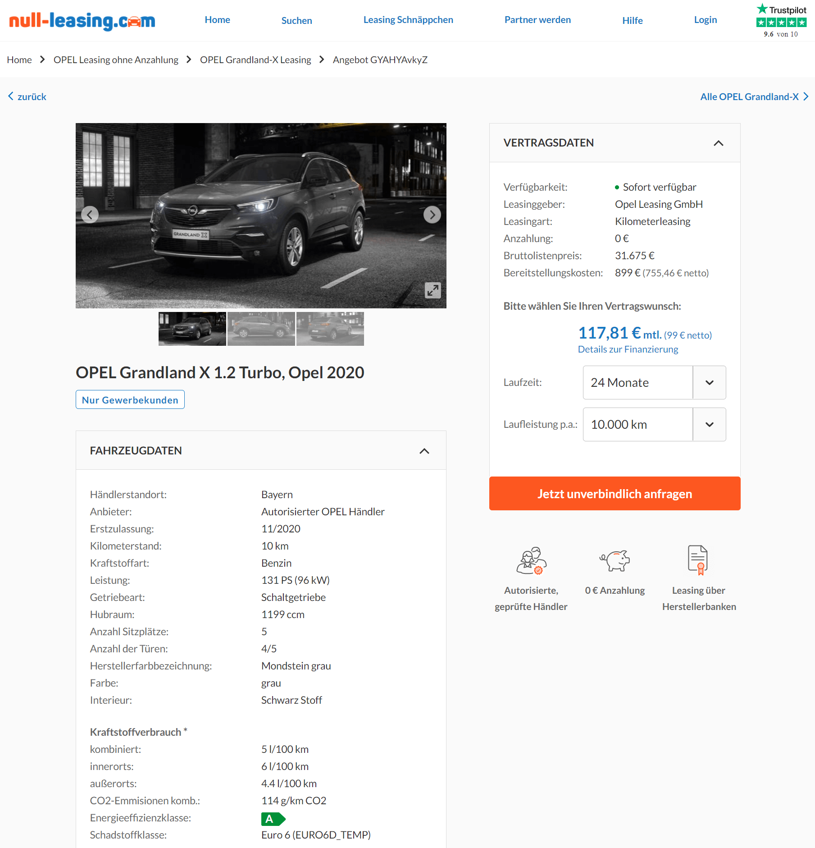The height and width of the screenshot is (848, 815).
Task: Click CO2 value 114 g/km CO2
Action: 294,801
